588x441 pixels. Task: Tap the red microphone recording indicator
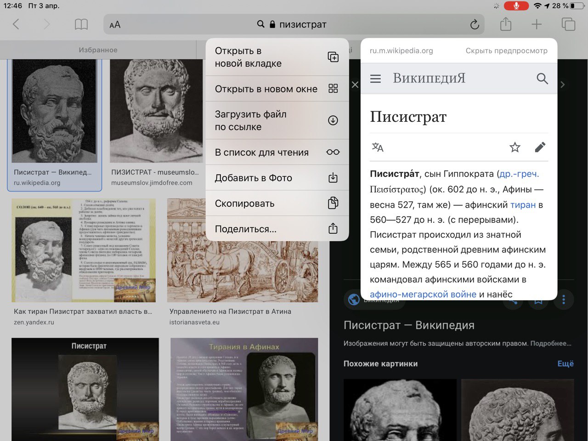[x=516, y=6]
